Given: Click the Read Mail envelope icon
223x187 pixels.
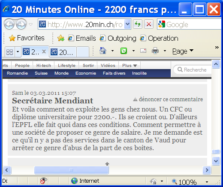Looking at the screenshot, I should click(x=143, y=51).
